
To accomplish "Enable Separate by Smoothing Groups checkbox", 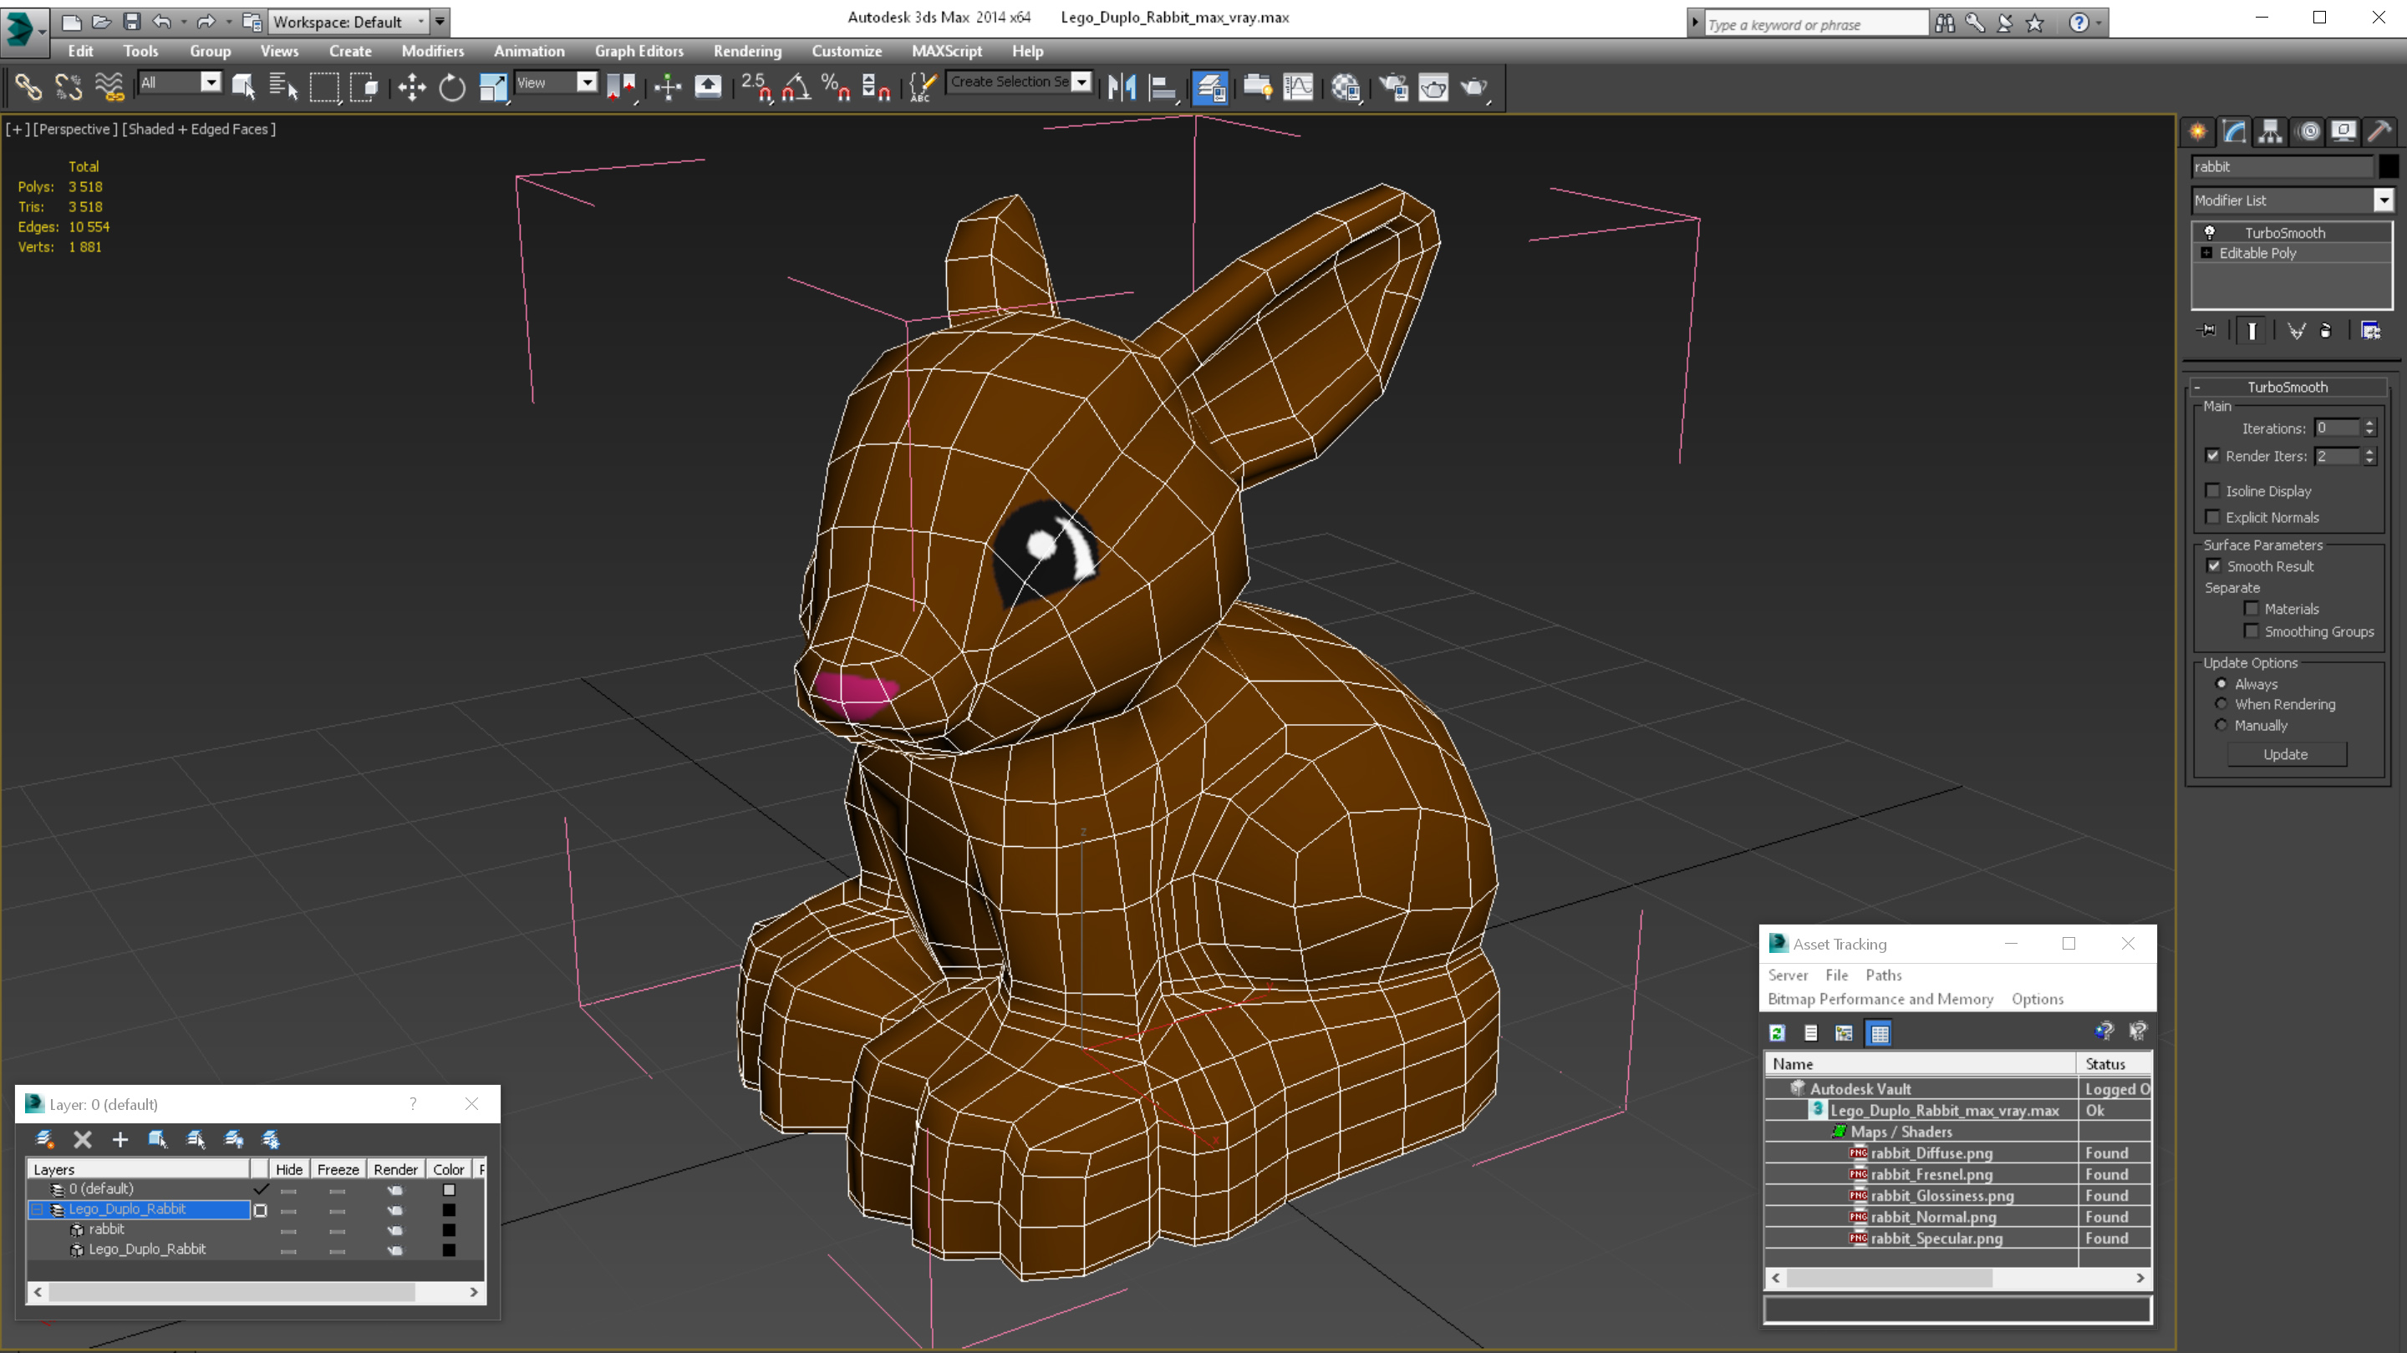I will point(2252,631).
